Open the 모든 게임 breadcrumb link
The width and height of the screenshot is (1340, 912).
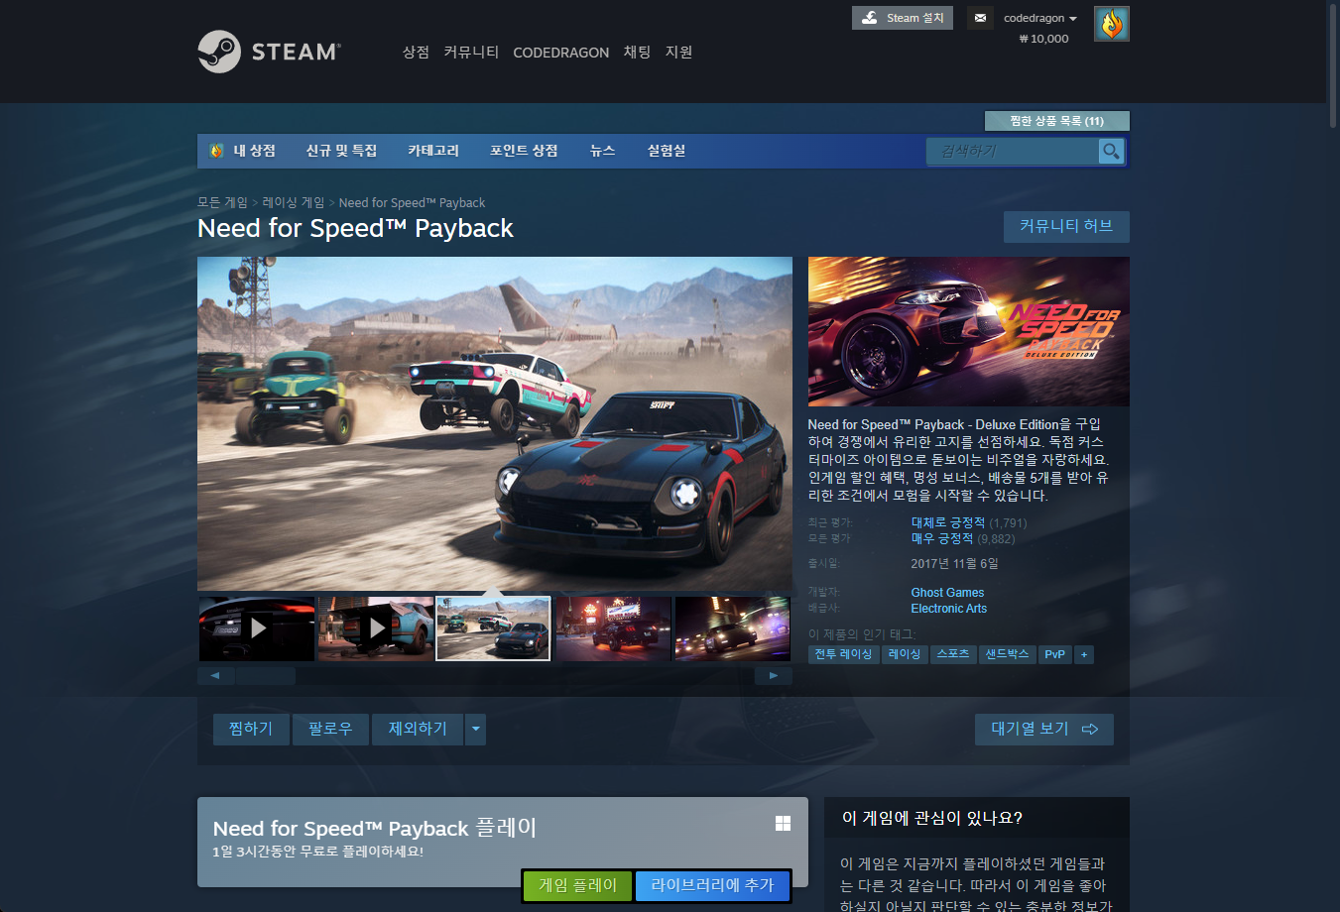point(222,202)
